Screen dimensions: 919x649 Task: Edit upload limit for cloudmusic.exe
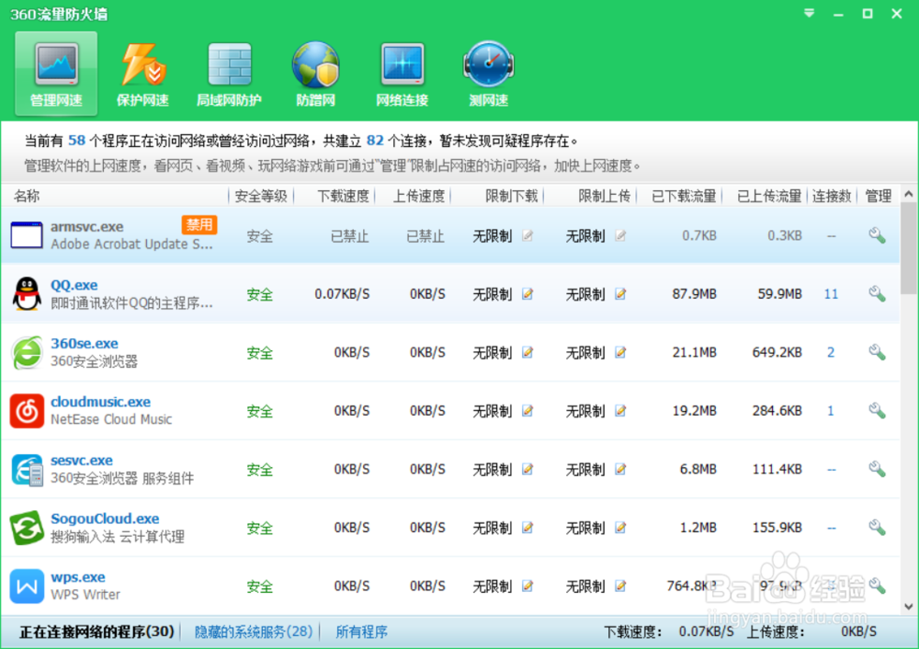pyautogui.click(x=620, y=410)
